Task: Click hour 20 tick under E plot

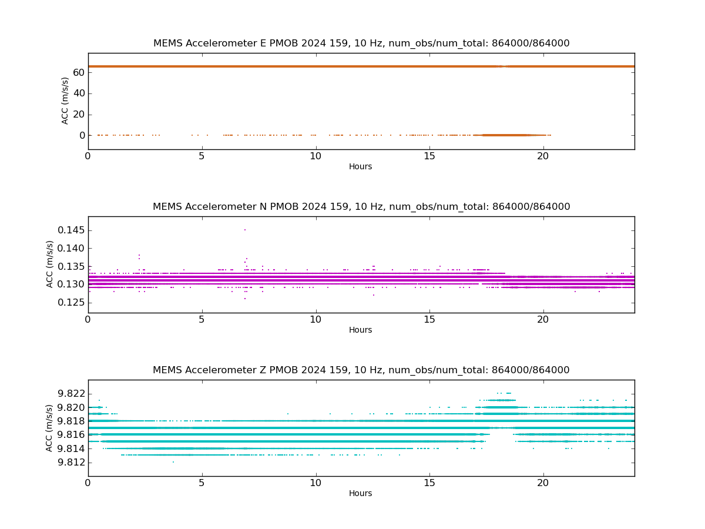Action: pyautogui.click(x=543, y=156)
